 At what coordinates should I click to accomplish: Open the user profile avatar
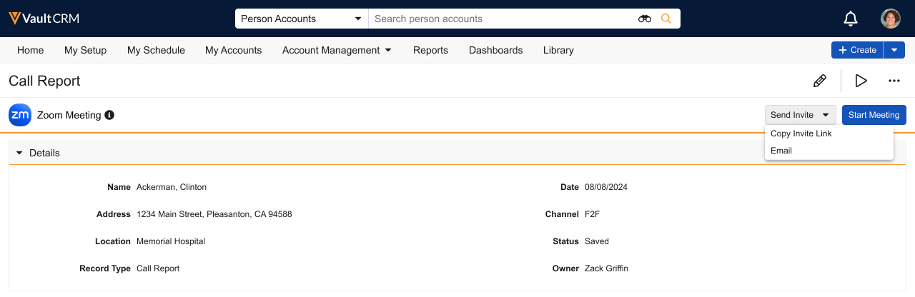pyautogui.click(x=890, y=19)
